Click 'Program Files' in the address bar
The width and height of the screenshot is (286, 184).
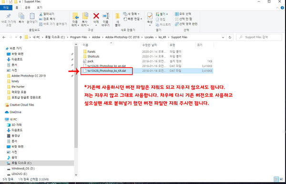[79, 37]
